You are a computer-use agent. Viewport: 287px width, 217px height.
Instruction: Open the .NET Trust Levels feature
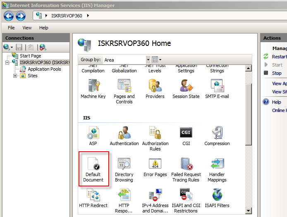(x=155, y=69)
